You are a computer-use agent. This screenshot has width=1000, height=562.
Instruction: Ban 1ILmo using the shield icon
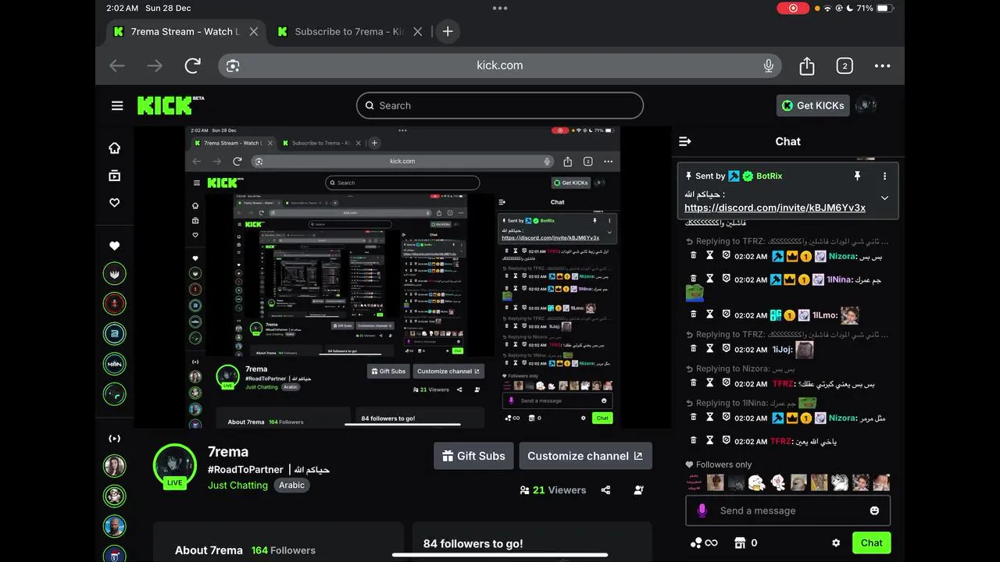pyautogui.click(x=726, y=315)
